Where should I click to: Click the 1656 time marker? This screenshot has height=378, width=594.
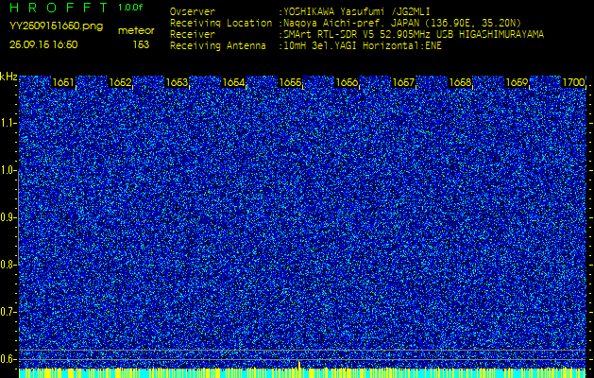(347, 82)
